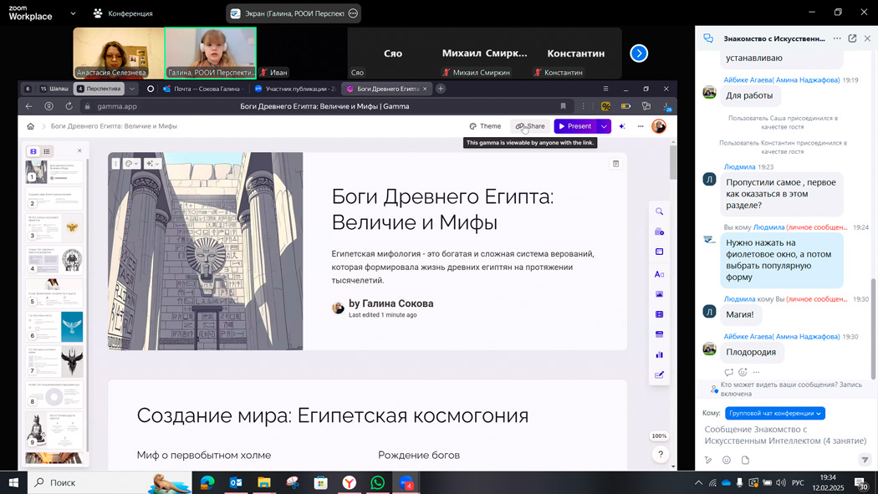Screen dimensions: 878x494
Task: Add reaction to Плодородия message
Action: (x=743, y=372)
